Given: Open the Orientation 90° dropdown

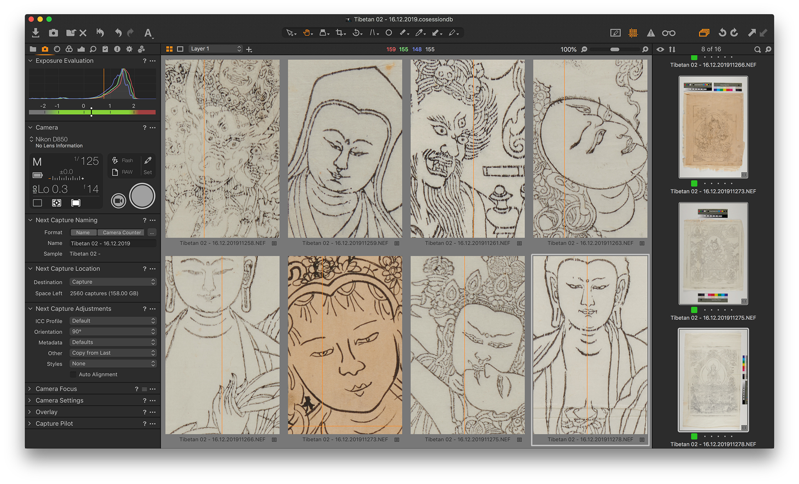Looking at the screenshot, I should click(113, 332).
